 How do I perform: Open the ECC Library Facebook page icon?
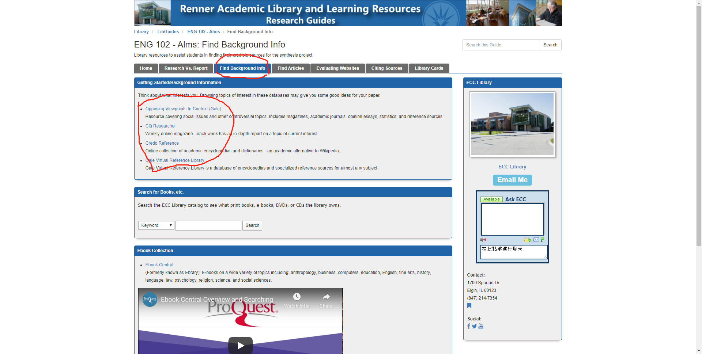pyautogui.click(x=469, y=326)
